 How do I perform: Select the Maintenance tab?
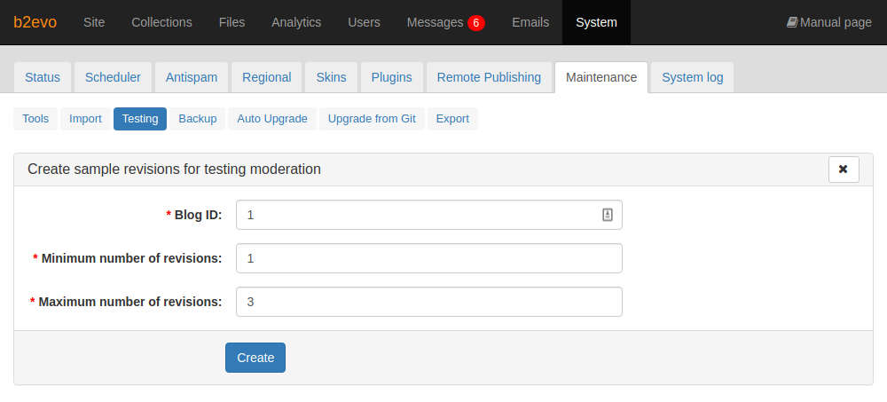click(x=601, y=77)
